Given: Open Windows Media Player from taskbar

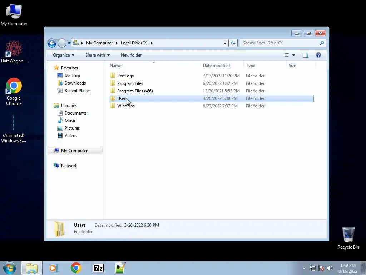Looking at the screenshot, I should [x=54, y=268].
